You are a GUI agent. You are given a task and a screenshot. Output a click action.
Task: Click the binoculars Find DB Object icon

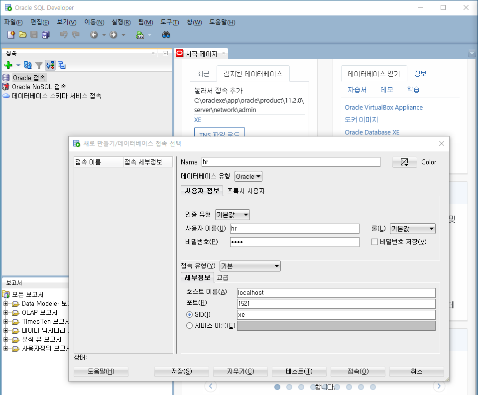coord(166,35)
